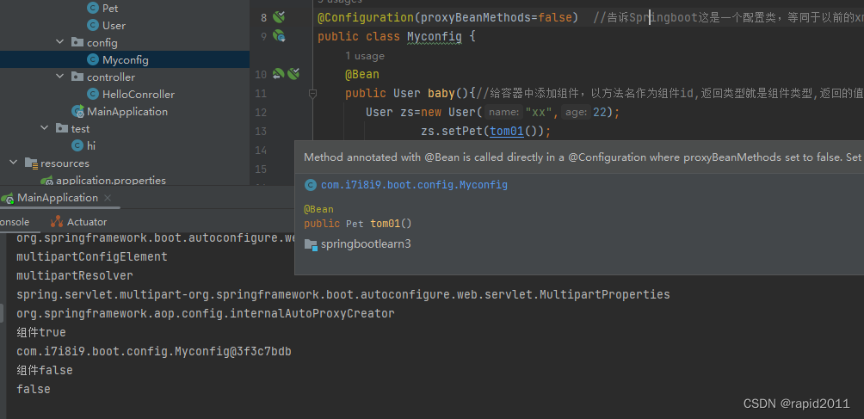
Task: Open the Console tab in Run window
Action: click(15, 221)
